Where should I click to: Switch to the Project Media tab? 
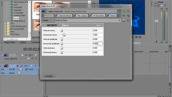point(9,42)
